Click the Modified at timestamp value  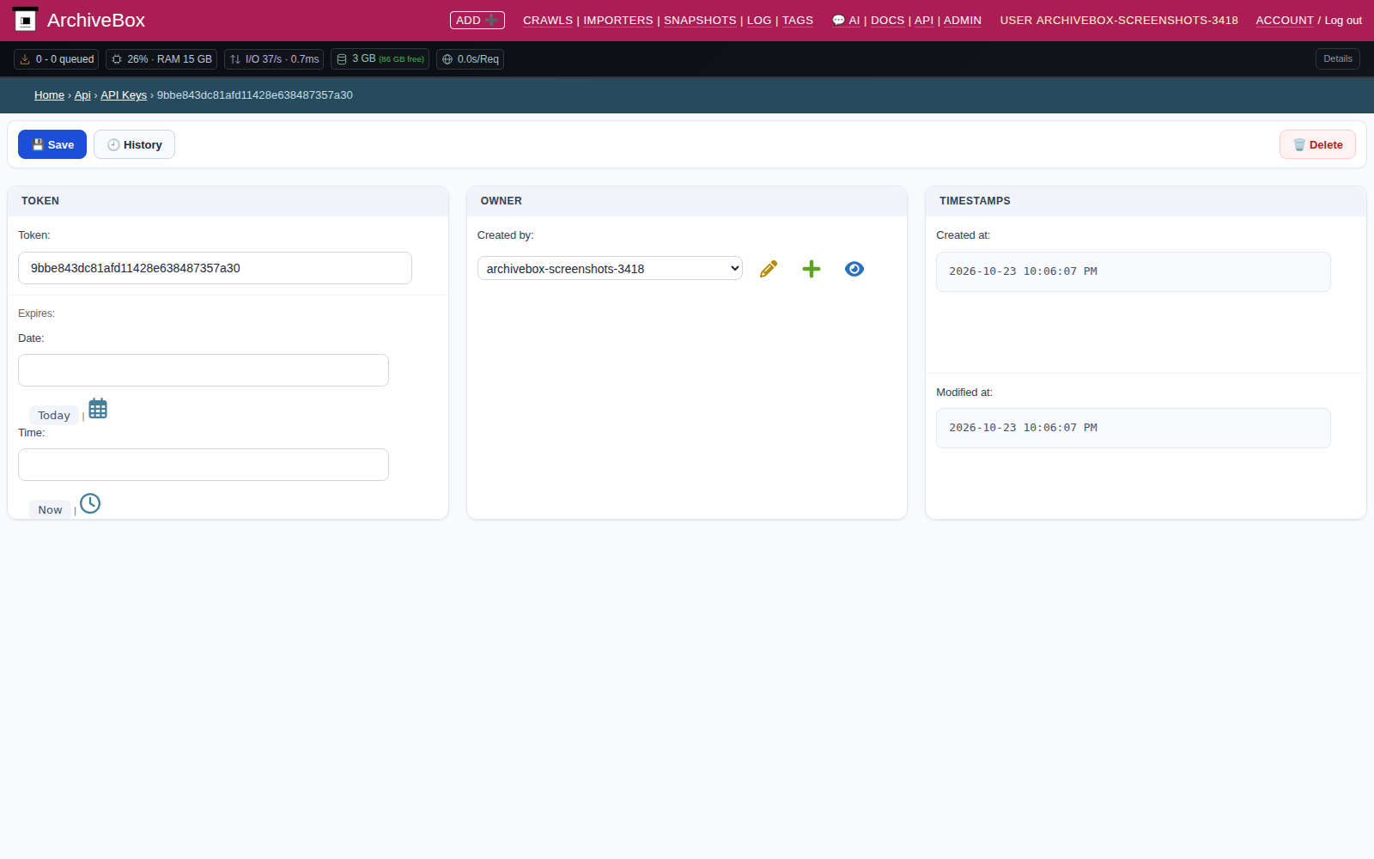coord(1134,428)
